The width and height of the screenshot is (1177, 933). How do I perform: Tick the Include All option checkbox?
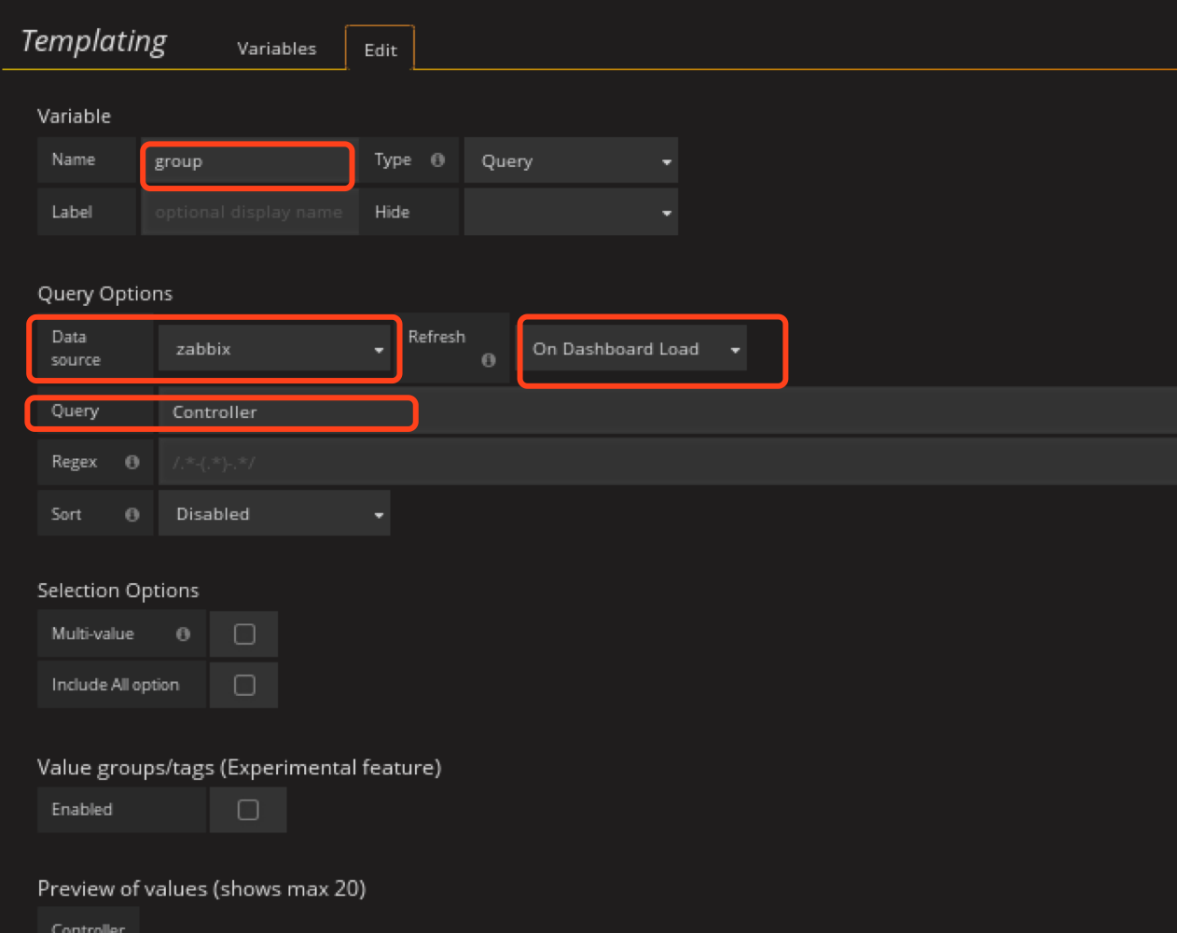(244, 686)
